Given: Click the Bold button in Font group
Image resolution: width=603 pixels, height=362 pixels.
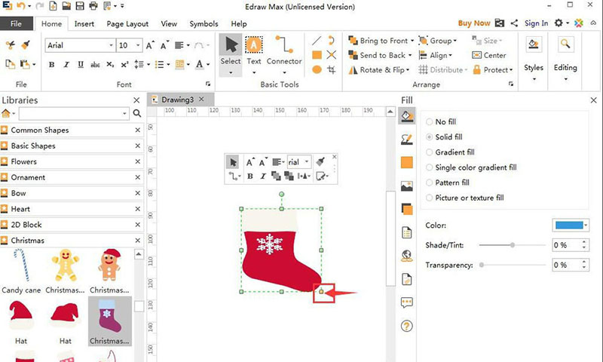Looking at the screenshot, I should 51,65.
